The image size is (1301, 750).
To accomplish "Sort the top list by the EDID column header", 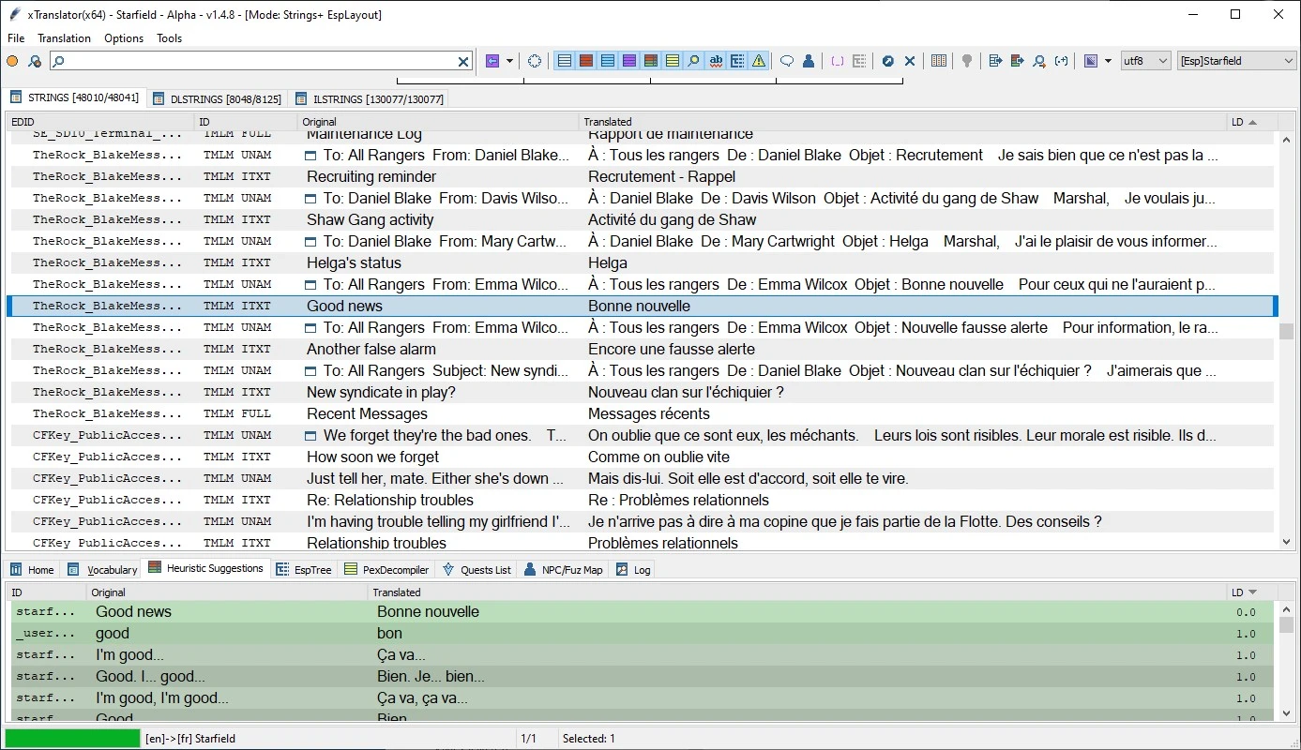I will (x=100, y=122).
